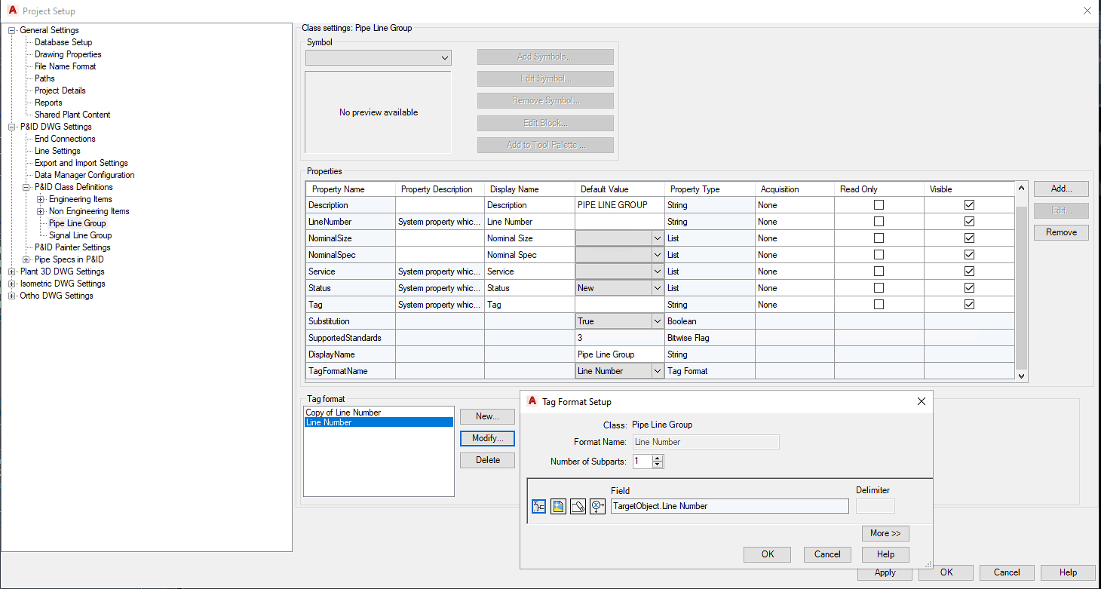1101x589 pixels.
Task: Uncheck Visible for the Status property
Action: pyautogui.click(x=969, y=287)
